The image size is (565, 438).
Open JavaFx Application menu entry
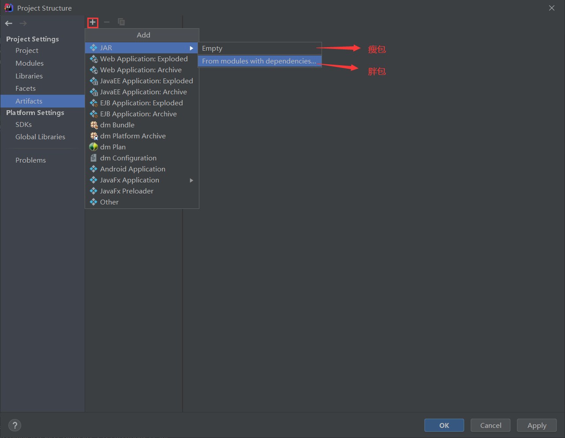(x=142, y=180)
